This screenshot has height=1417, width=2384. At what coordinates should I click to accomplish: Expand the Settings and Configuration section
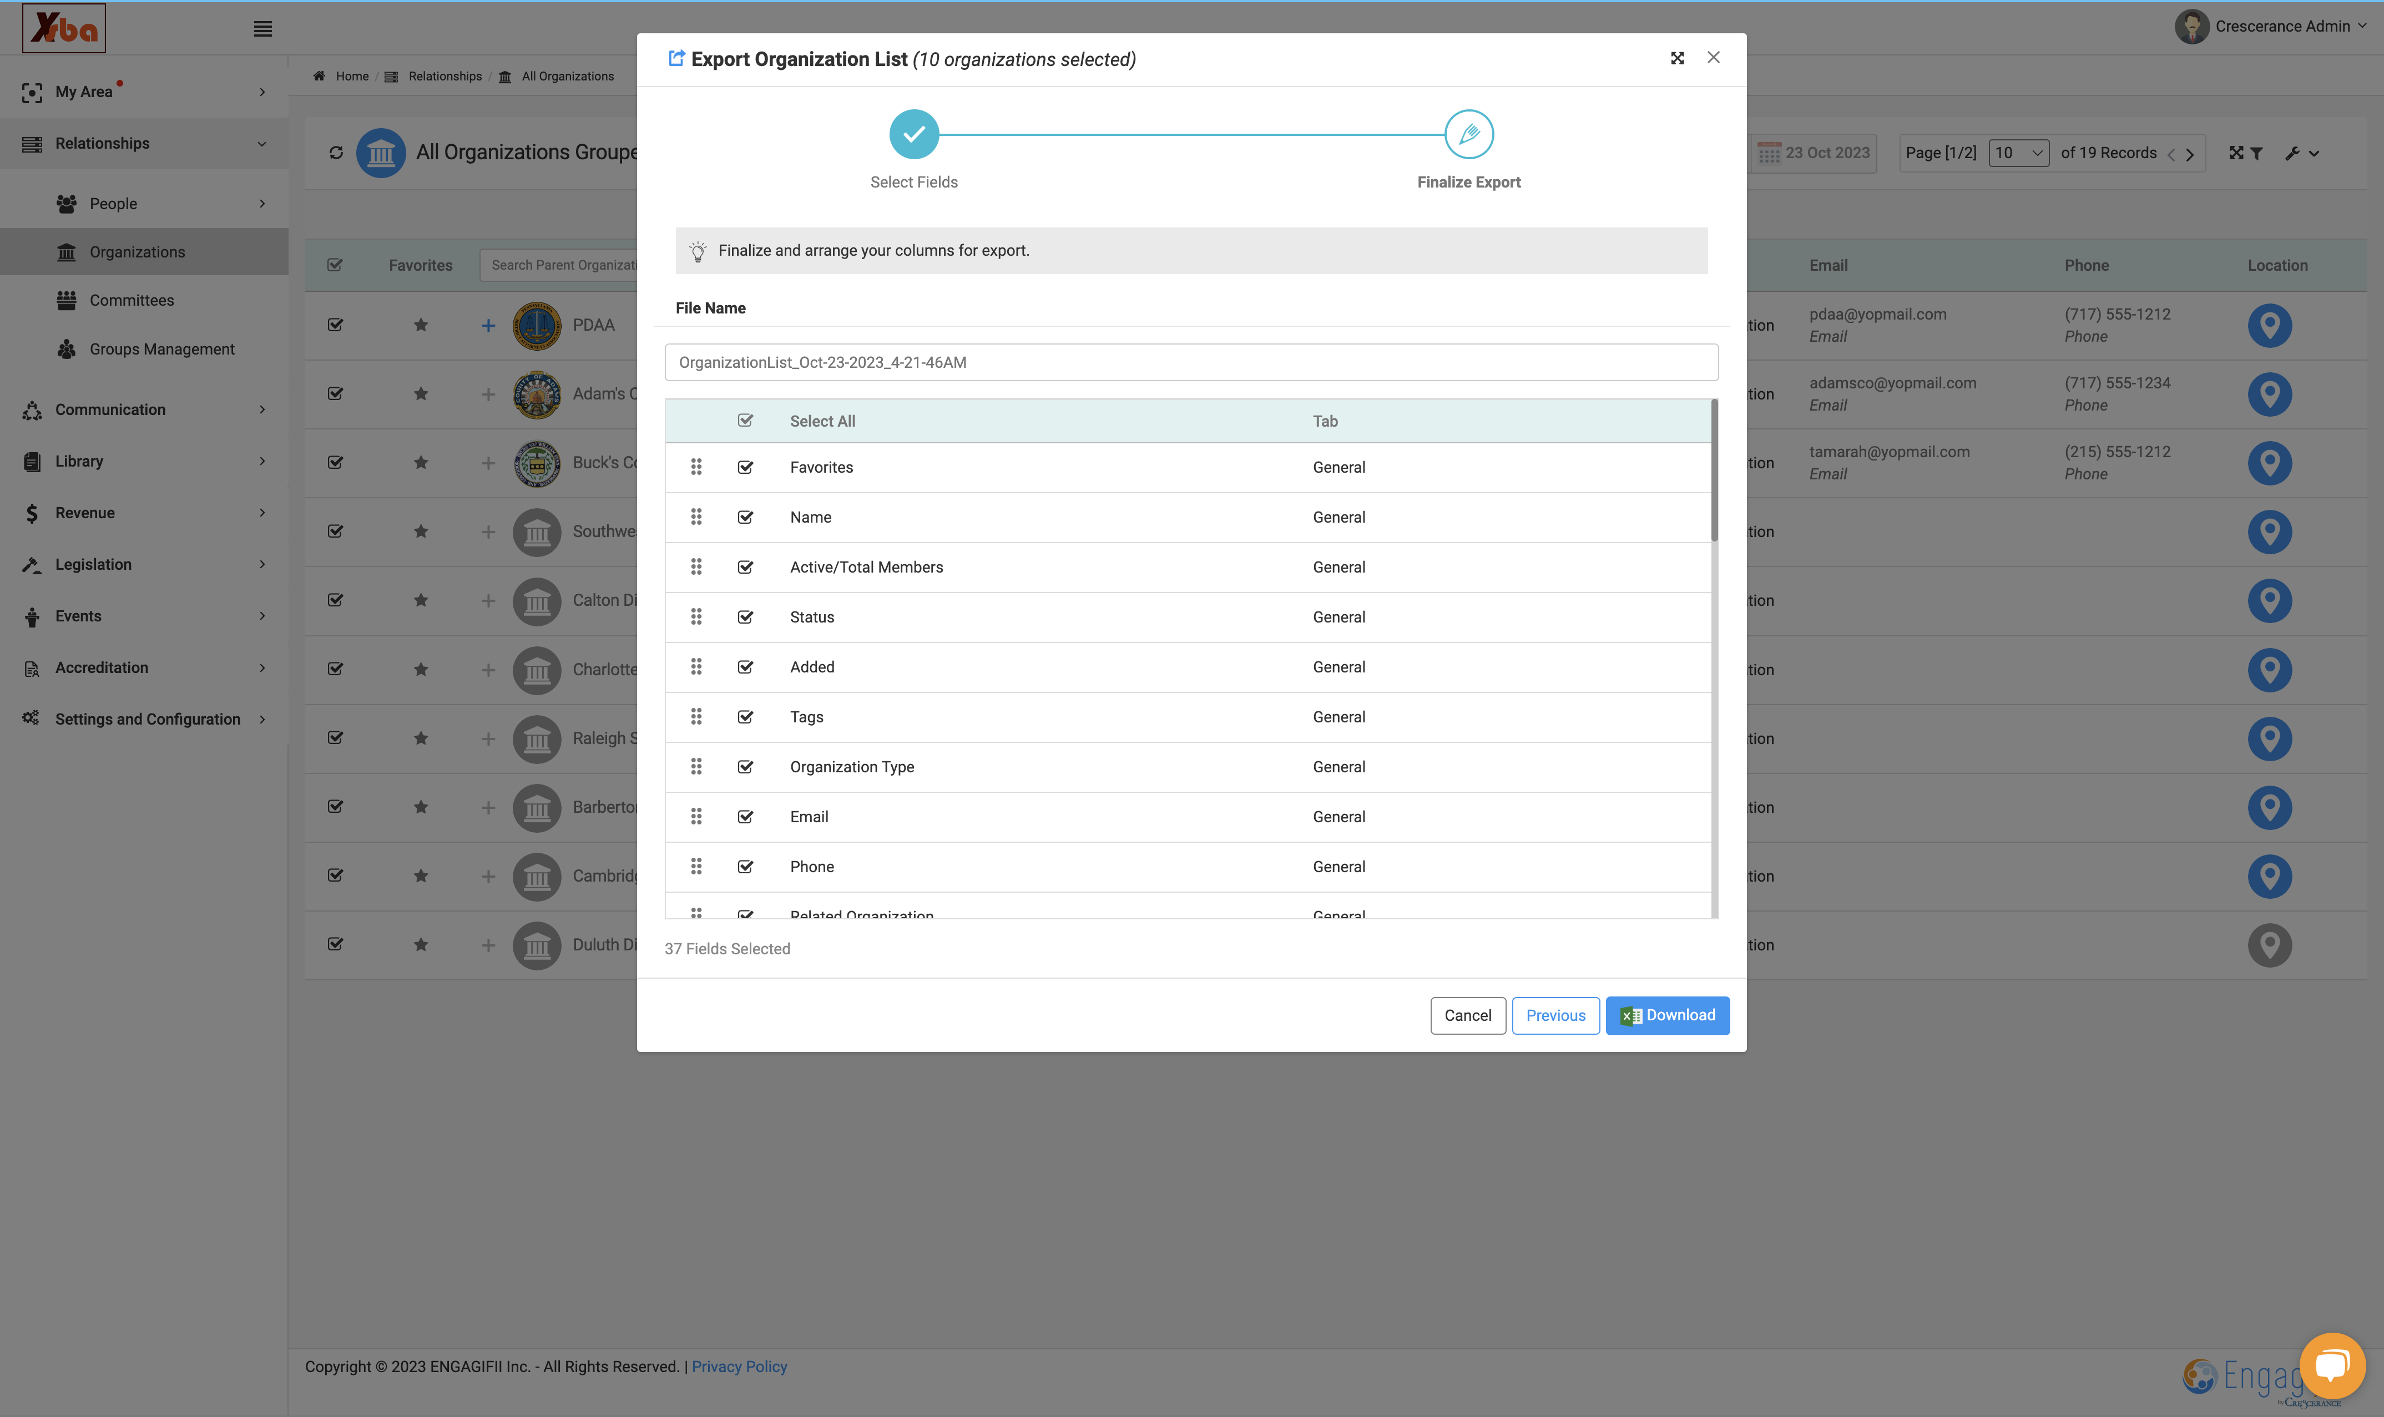144,719
